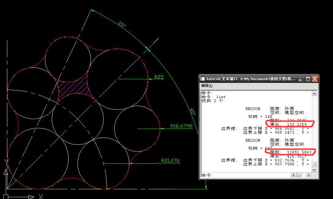The height and width of the screenshot is (199, 333).
Task: Click the text window's vertical scroll down arrow
Action: coord(314,169)
